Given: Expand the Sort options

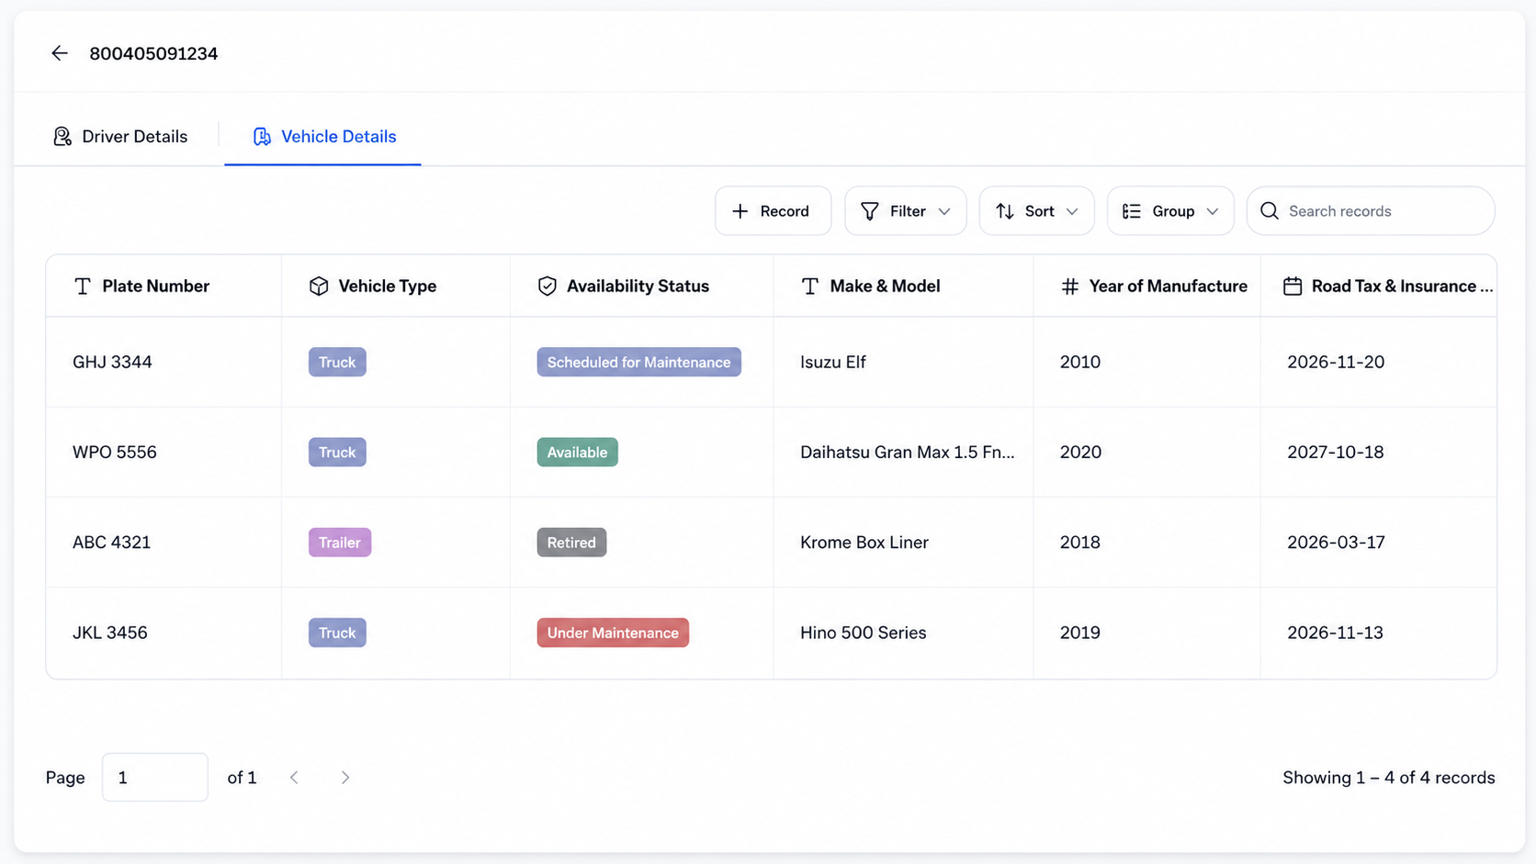Looking at the screenshot, I should [1036, 211].
